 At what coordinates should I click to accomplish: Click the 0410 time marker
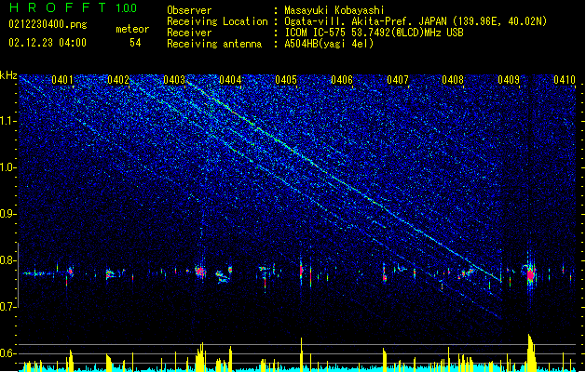565,80
